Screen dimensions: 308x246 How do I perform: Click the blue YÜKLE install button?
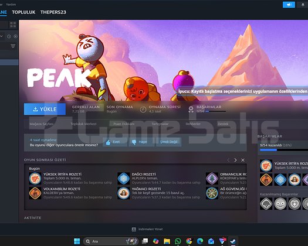[x=45, y=109]
